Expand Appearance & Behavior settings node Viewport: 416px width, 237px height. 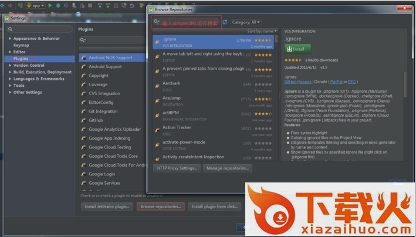(x=10, y=39)
